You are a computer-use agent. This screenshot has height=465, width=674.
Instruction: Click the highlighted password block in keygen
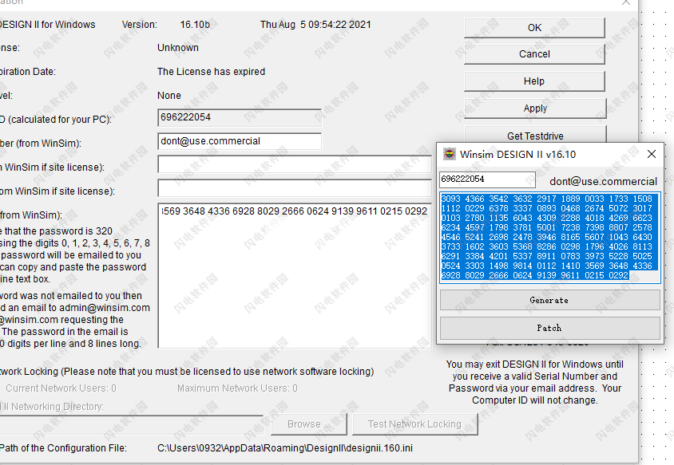pos(549,238)
